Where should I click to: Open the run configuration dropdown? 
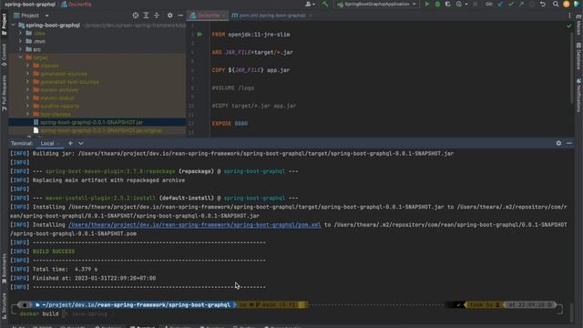[376, 4]
